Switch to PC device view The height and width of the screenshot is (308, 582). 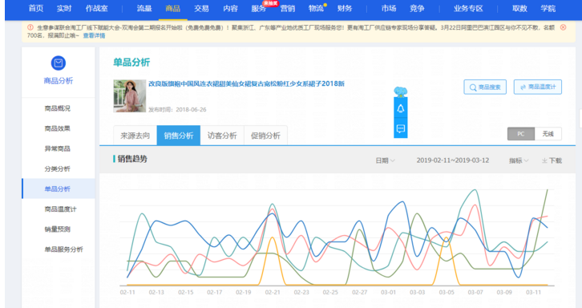(x=521, y=134)
